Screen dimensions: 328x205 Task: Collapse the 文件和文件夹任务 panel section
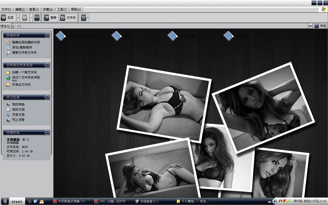click(x=47, y=65)
